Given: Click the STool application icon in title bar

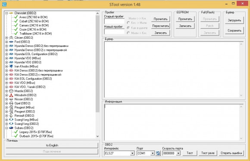Looking at the screenshot, I should pos(4,4).
